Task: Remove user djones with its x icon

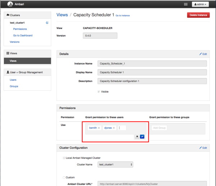Action: pos(114,128)
